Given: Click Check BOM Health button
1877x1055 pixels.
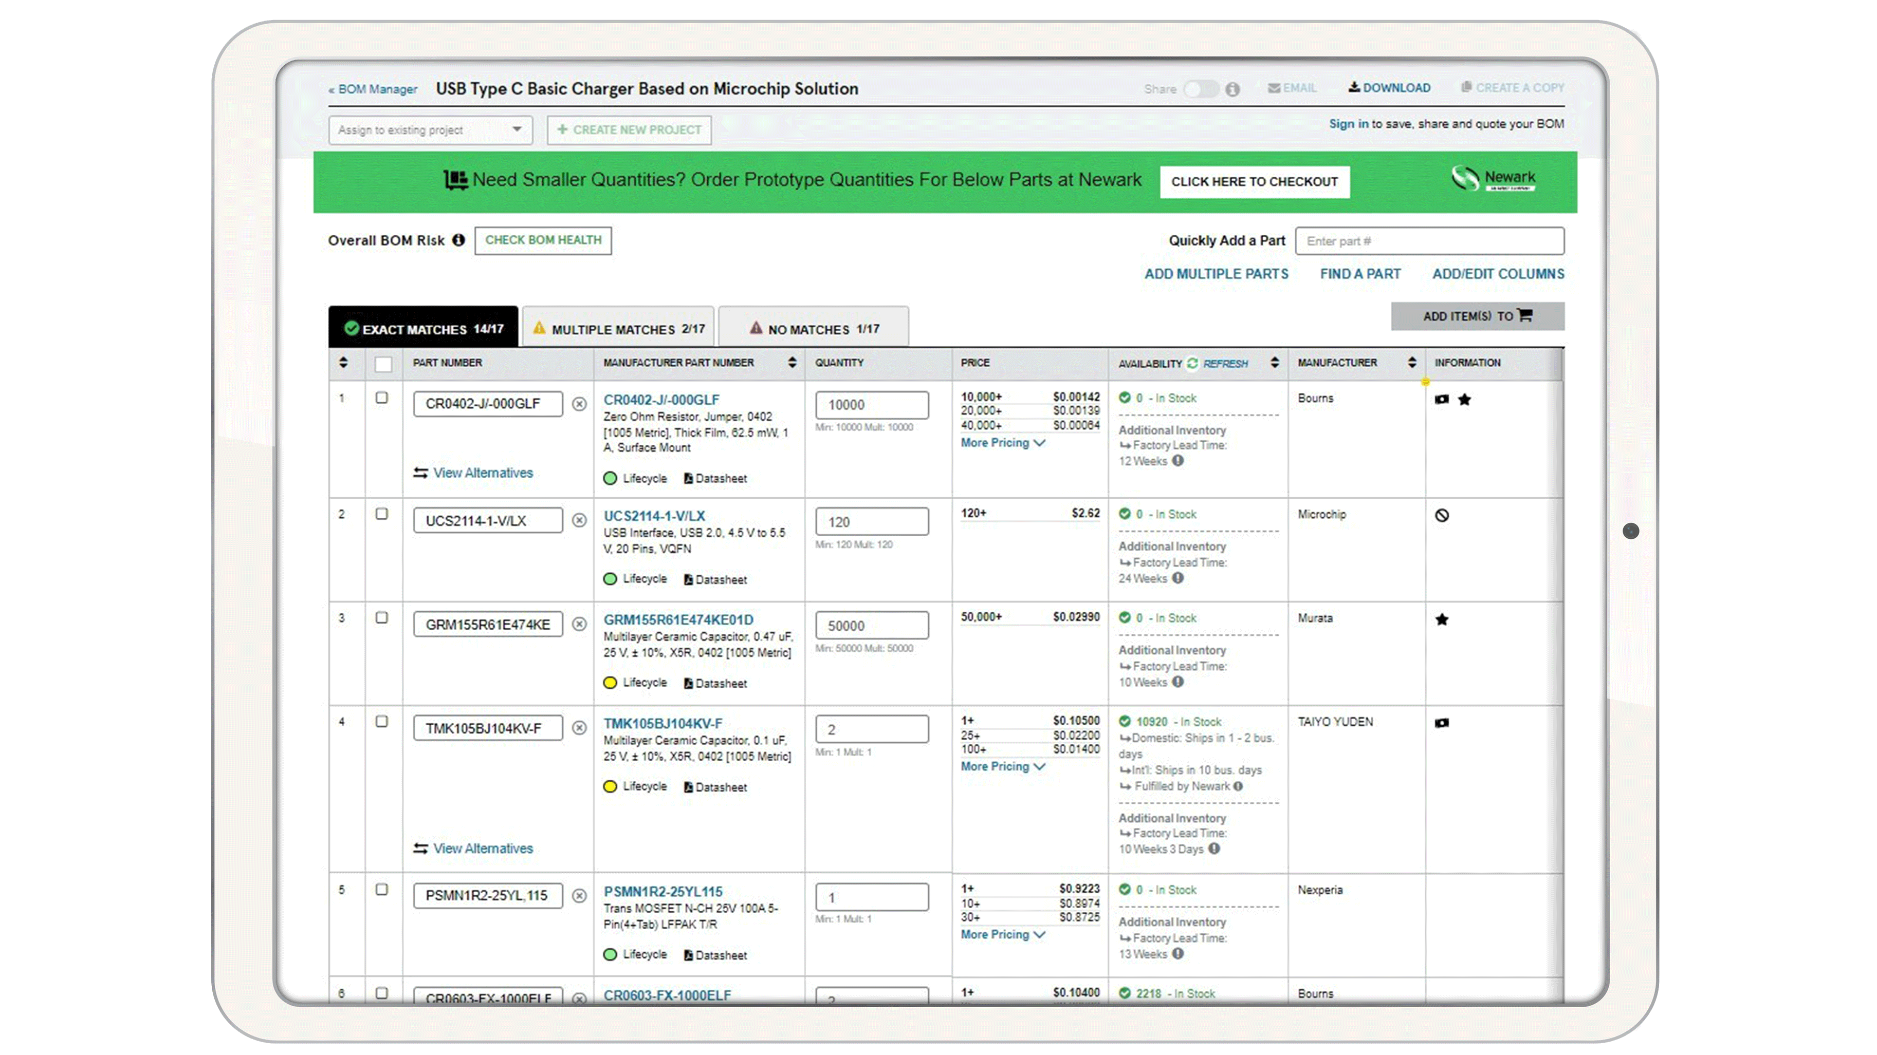Looking at the screenshot, I should (x=543, y=240).
